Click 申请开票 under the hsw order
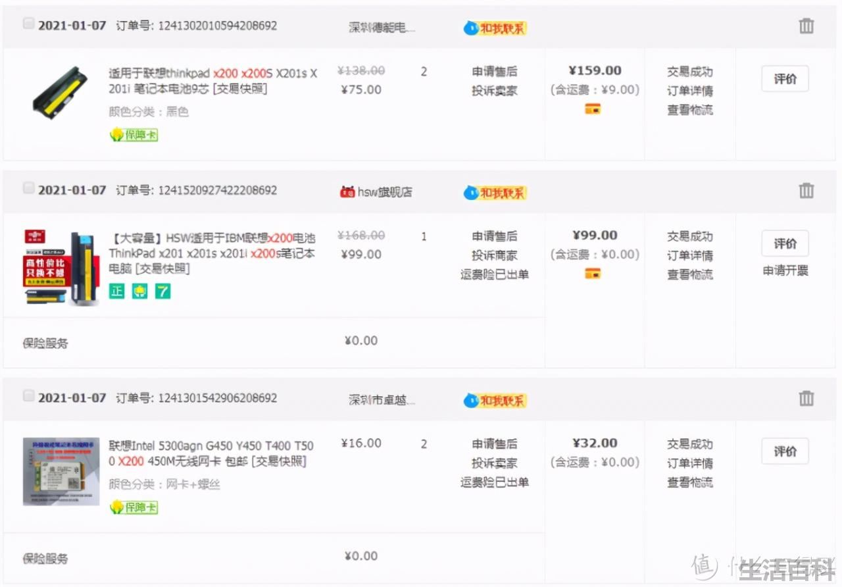The width and height of the screenshot is (842, 587). [x=785, y=270]
